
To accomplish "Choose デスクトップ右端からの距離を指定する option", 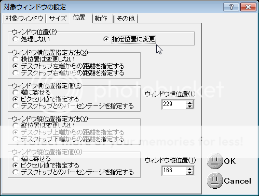I will 69,73.
